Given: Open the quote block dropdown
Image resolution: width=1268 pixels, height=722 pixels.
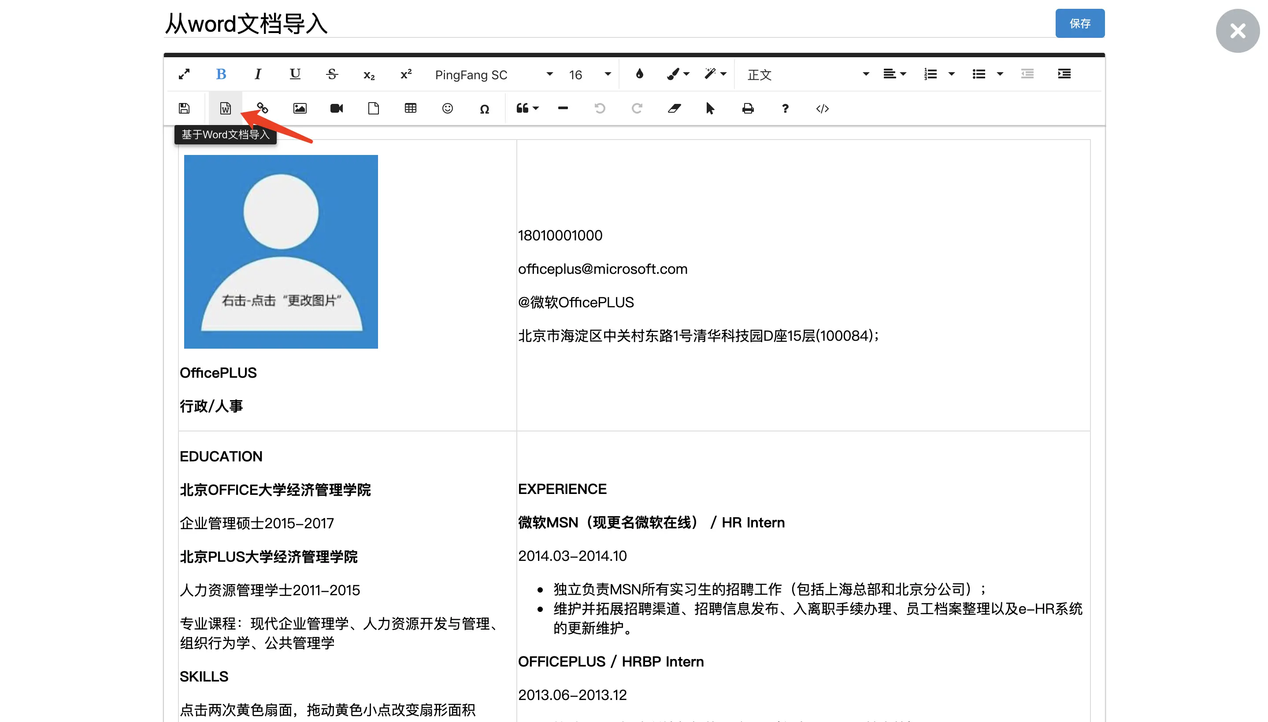Looking at the screenshot, I should coord(527,109).
